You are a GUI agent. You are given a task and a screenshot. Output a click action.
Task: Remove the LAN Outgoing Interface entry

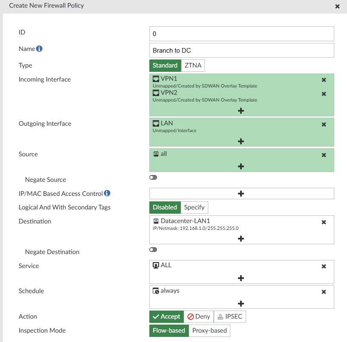pyautogui.click(x=324, y=124)
